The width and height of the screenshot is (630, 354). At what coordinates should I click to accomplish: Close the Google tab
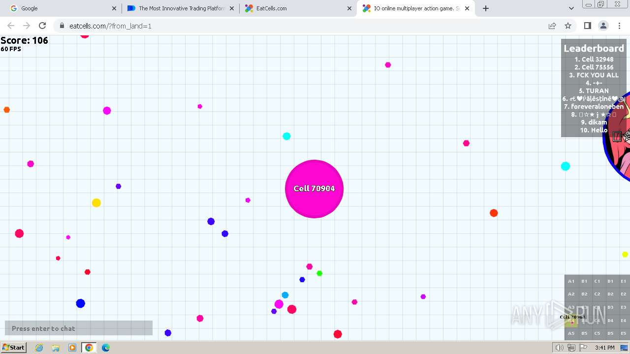[114, 8]
